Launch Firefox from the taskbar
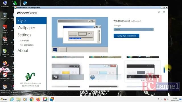 [x=38, y=99]
